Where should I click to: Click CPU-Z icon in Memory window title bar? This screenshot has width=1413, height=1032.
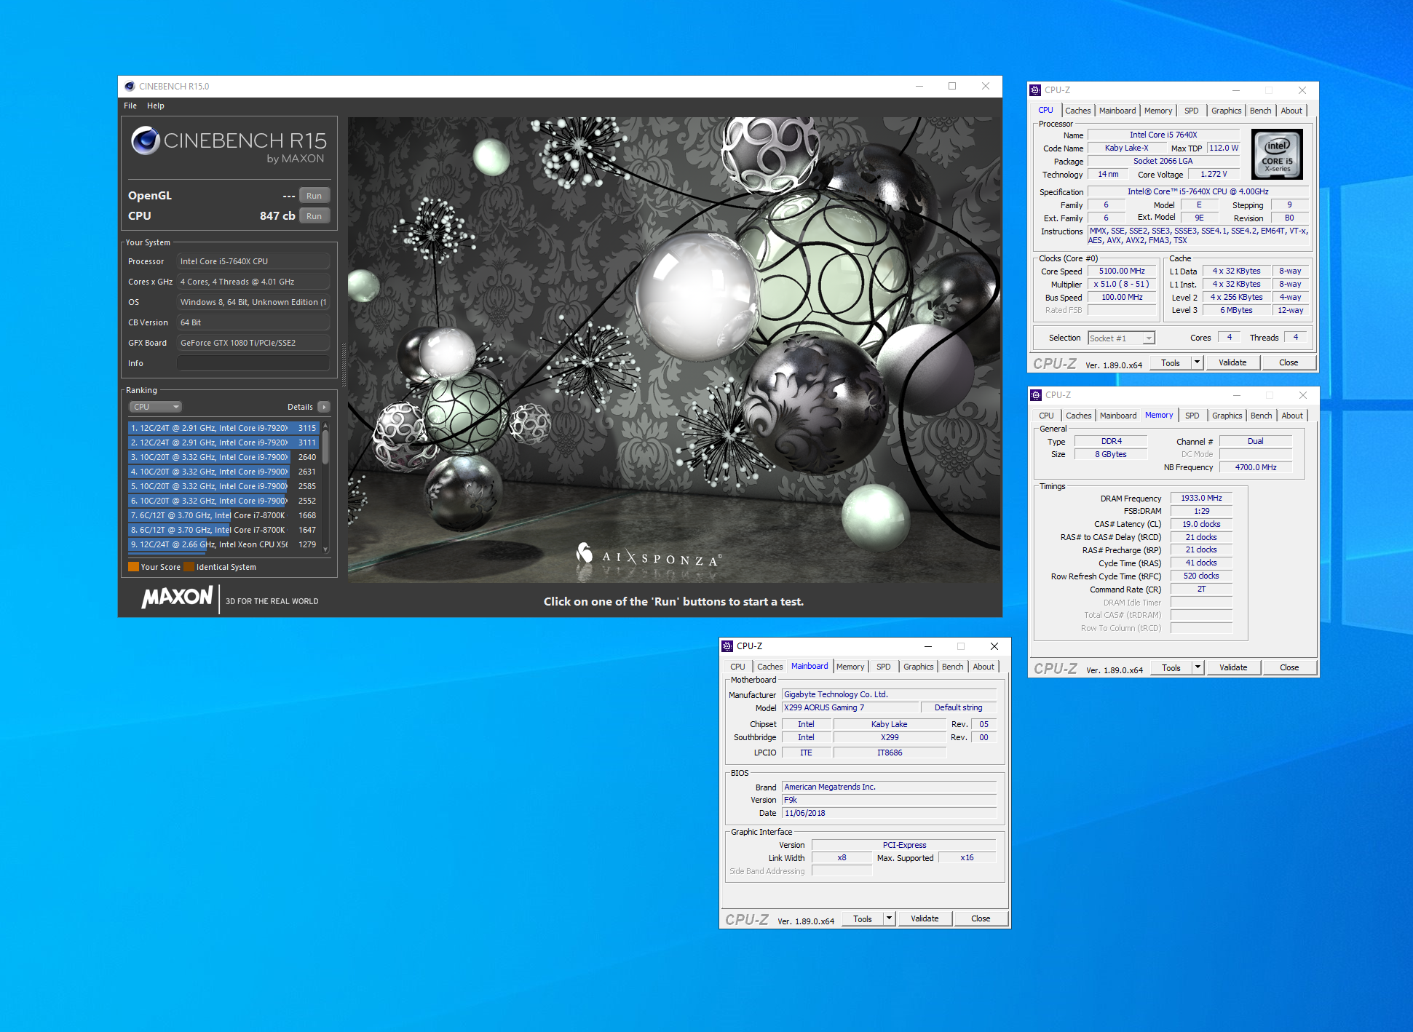[1036, 395]
